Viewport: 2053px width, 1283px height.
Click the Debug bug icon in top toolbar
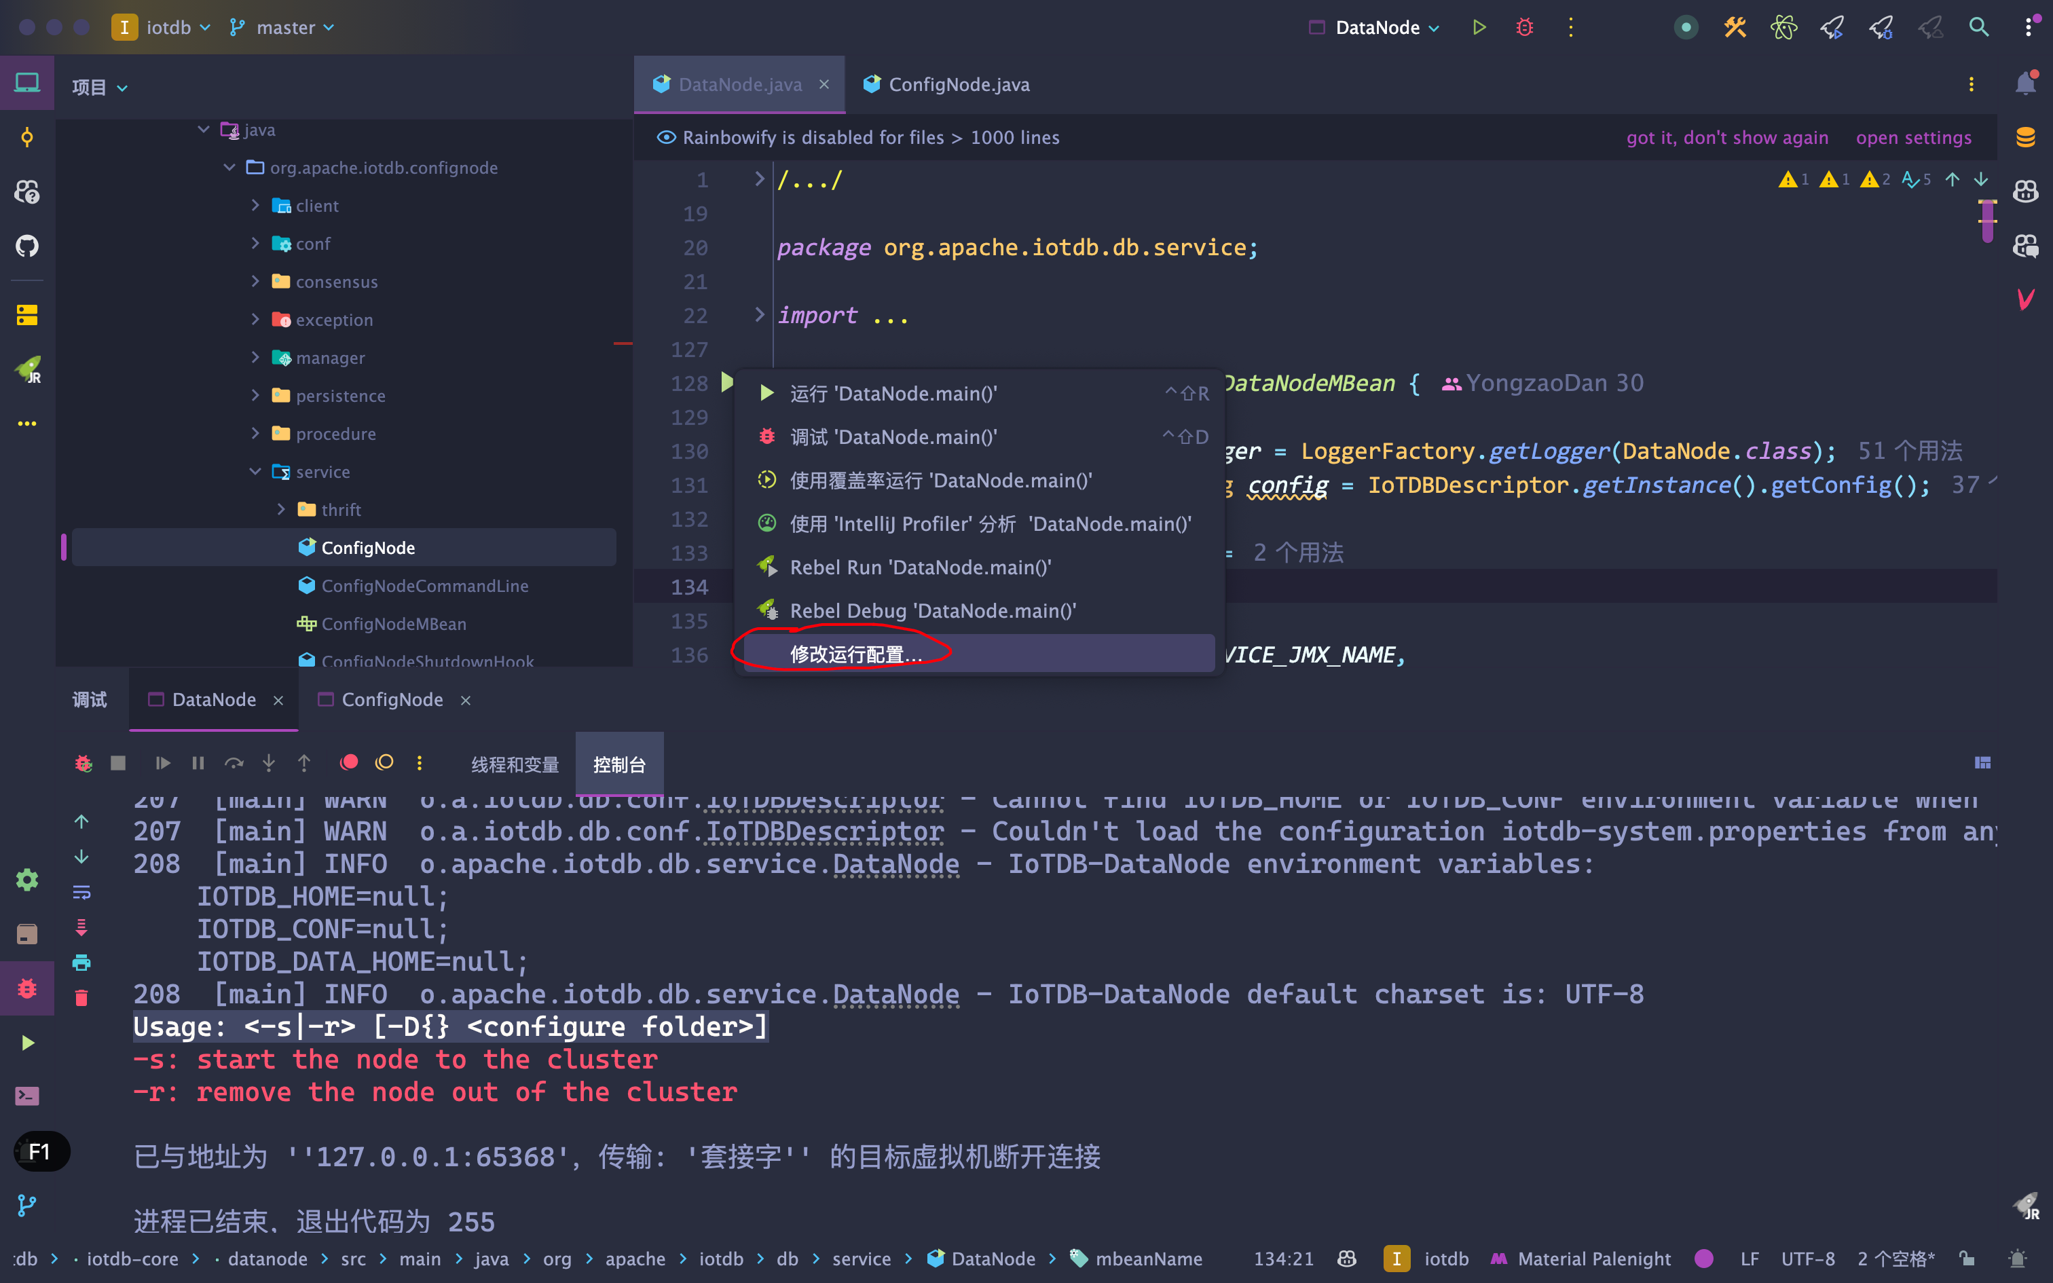1525,27
